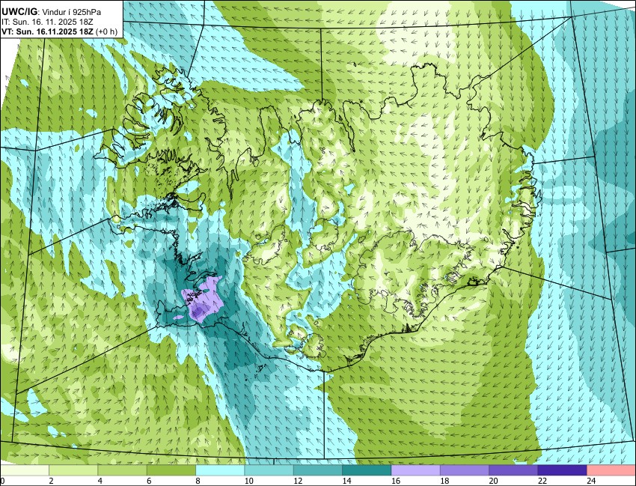Click the aqua 10–12 legend swatch

[269, 470]
